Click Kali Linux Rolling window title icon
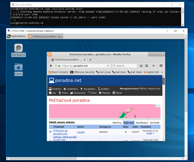 (13, 5)
